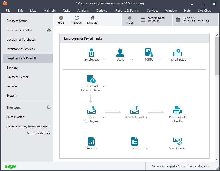Start a Live Chat

point(204,11)
